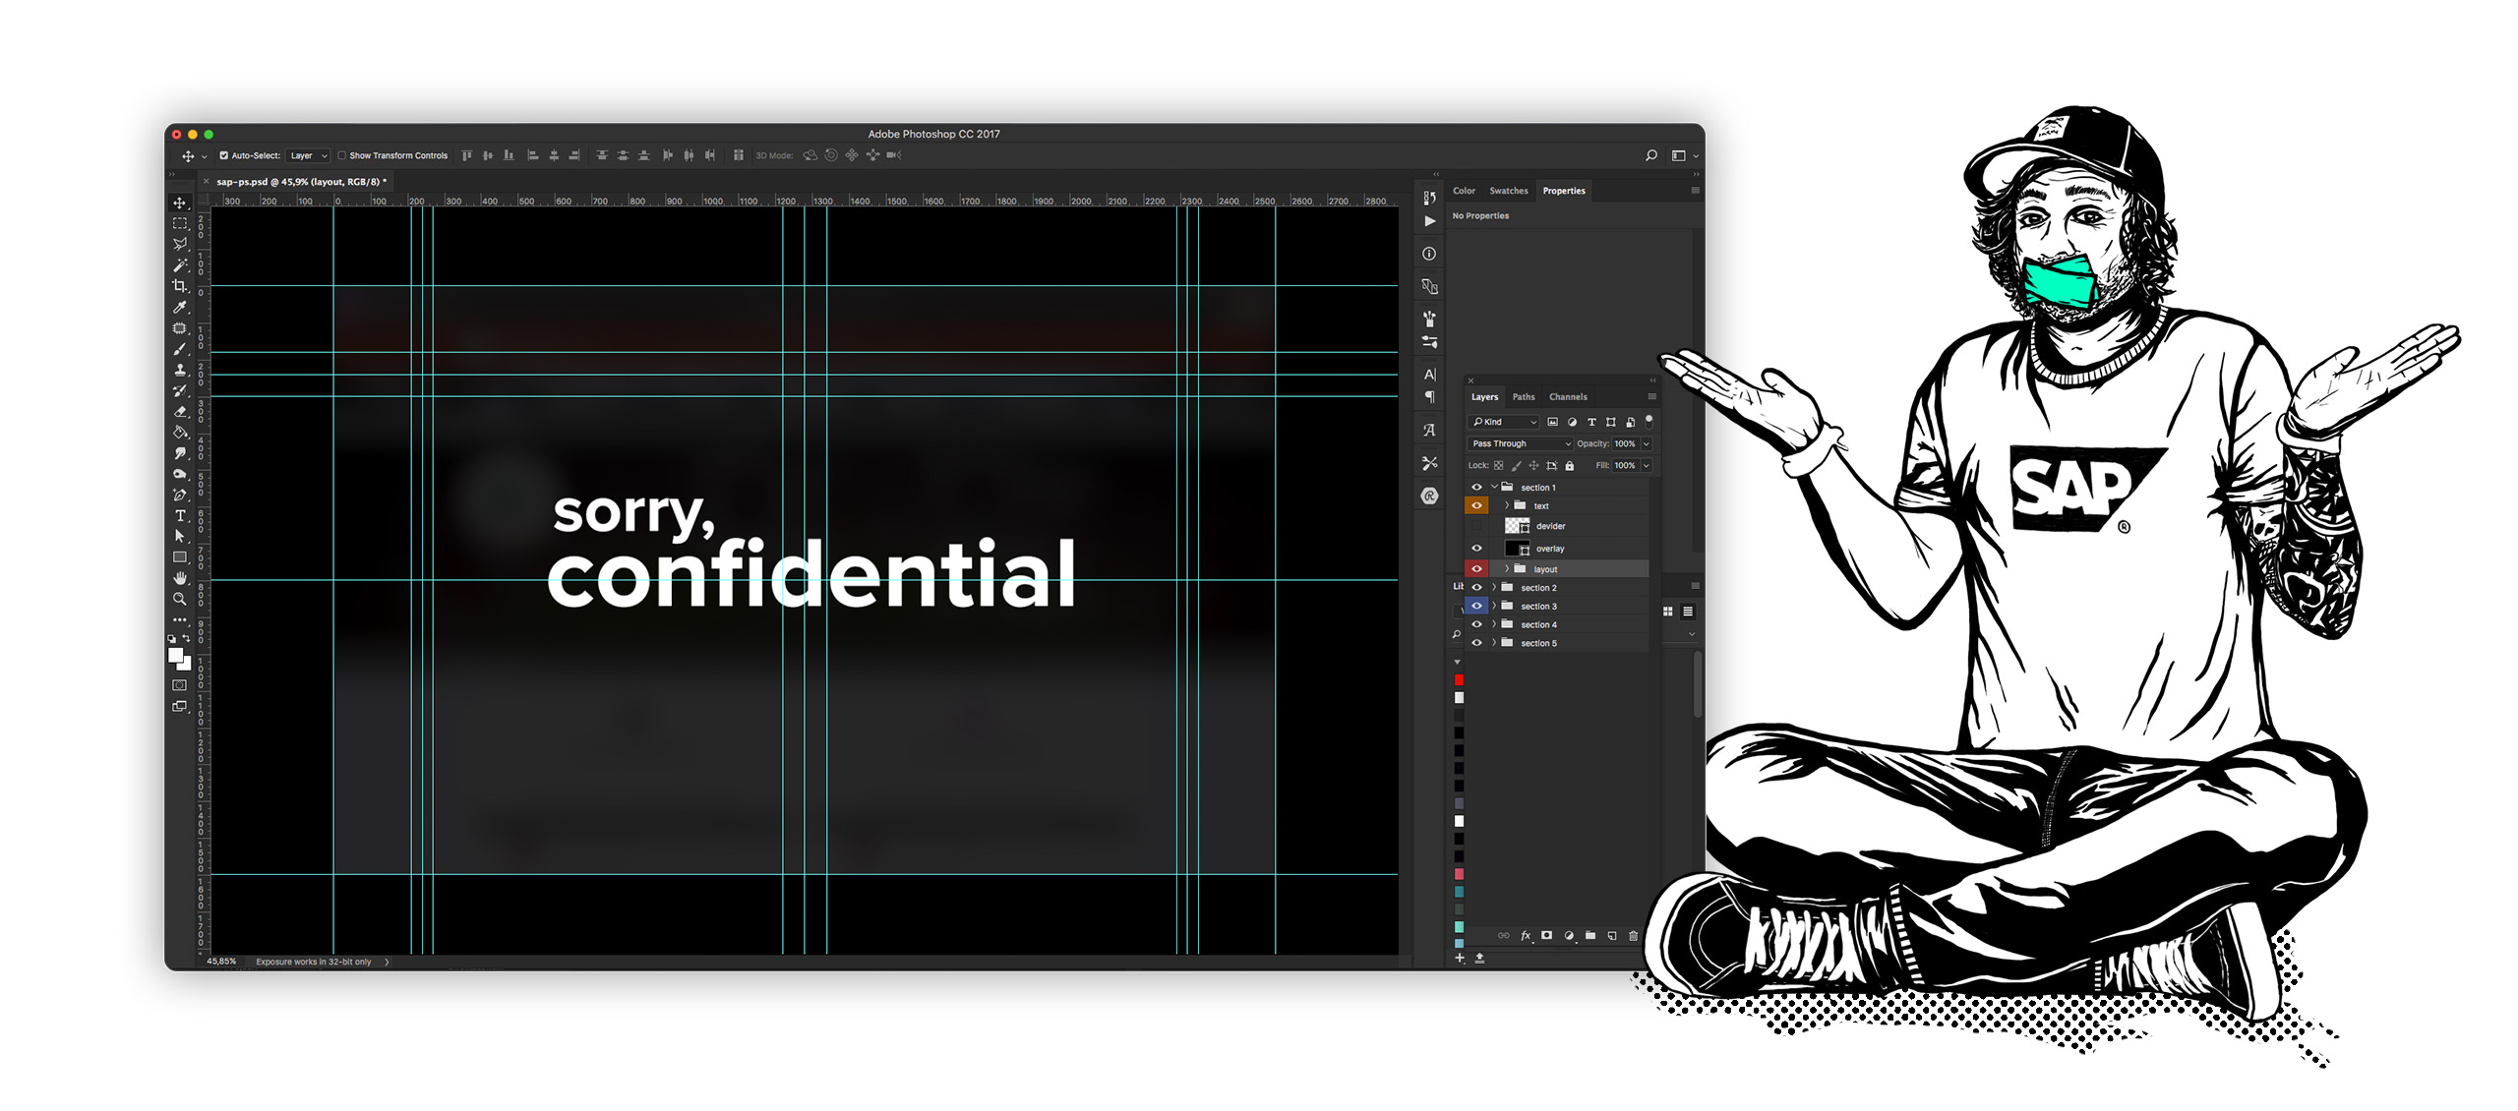Filter layers by type layers icon

pyautogui.click(x=1591, y=422)
